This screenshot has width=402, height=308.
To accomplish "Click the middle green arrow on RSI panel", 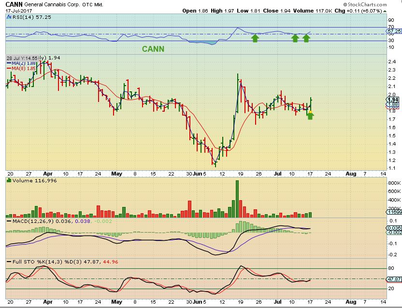I will (295, 39).
